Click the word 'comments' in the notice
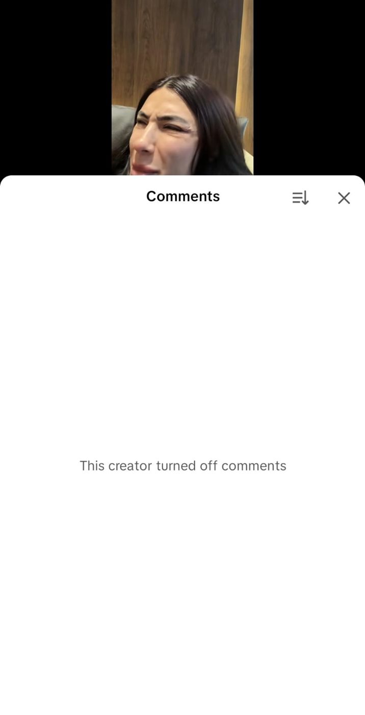 pyautogui.click(x=254, y=466)
